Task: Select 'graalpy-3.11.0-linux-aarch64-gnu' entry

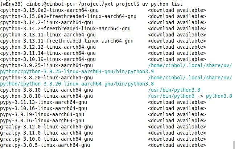Action: [x=46, y=133]
